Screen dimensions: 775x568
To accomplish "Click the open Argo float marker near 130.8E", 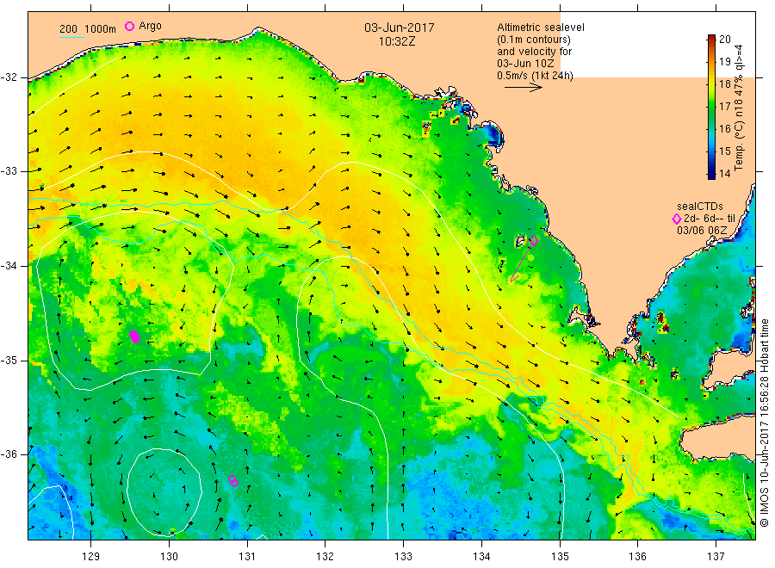I will [x=233, y=481].
